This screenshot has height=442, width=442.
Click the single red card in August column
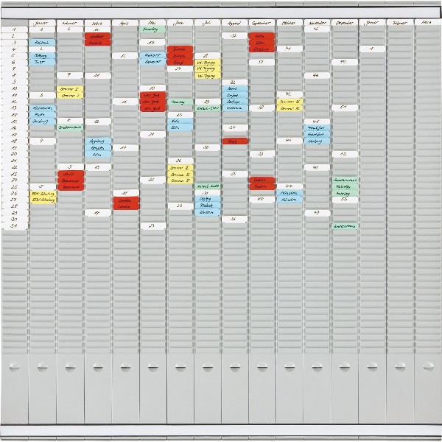pyautogui.click(x=235, y=141)
